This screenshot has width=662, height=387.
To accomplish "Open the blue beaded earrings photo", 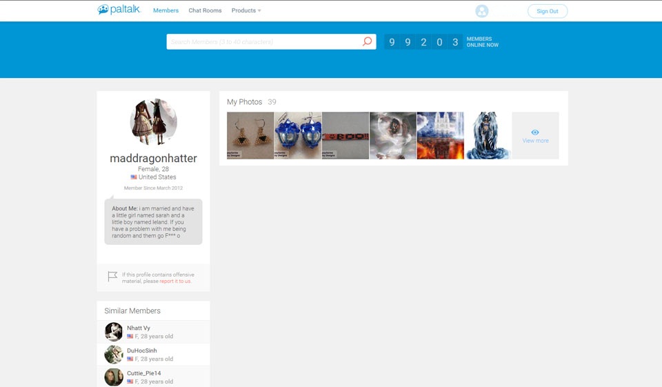I will click(298, 136).
